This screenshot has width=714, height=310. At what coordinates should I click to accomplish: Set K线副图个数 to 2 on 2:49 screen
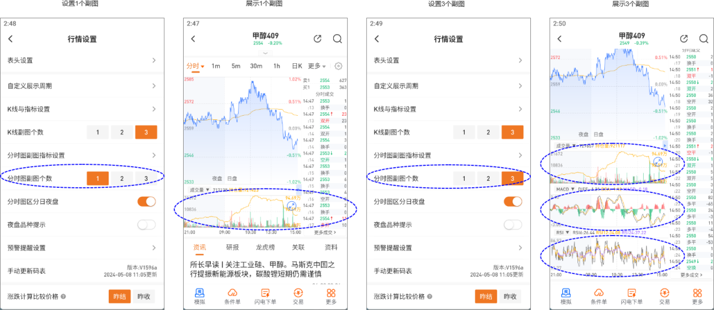(488, 132)
